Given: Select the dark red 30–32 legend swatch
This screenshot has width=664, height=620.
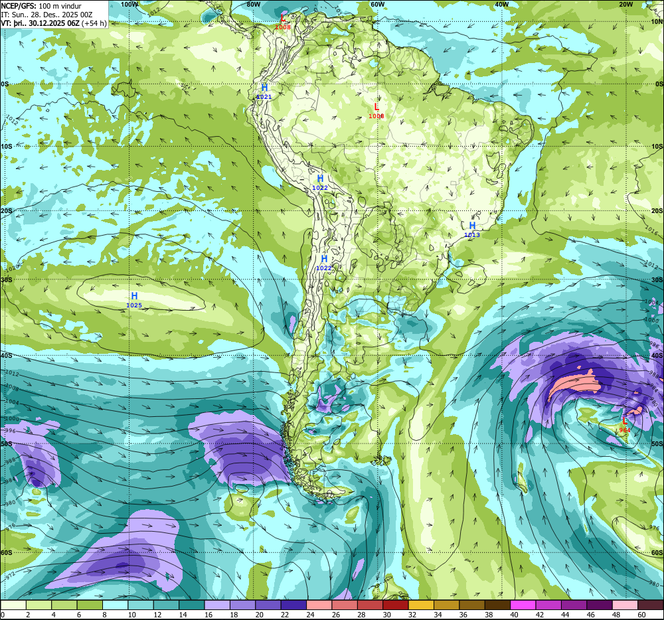Looking at the screenshot, I should pyautogui.click(x=396, y=605).
